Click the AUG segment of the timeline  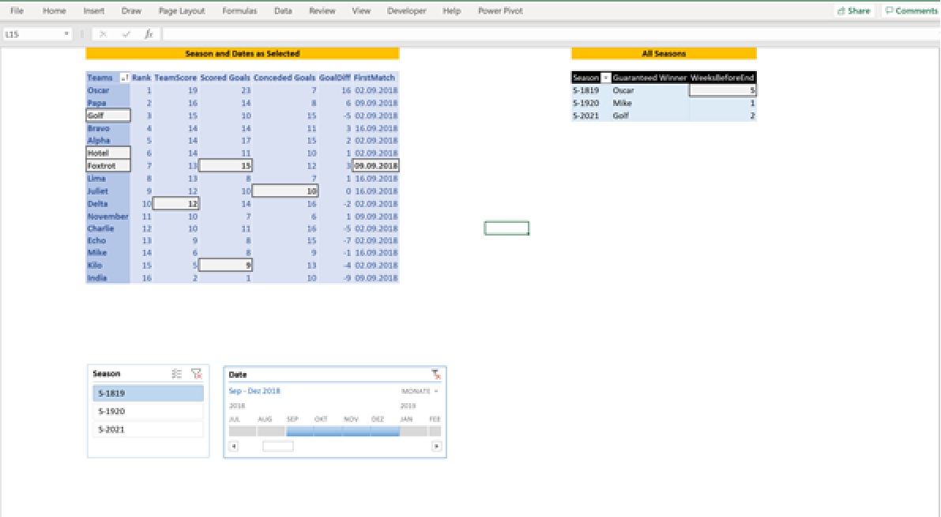(271, 431)
